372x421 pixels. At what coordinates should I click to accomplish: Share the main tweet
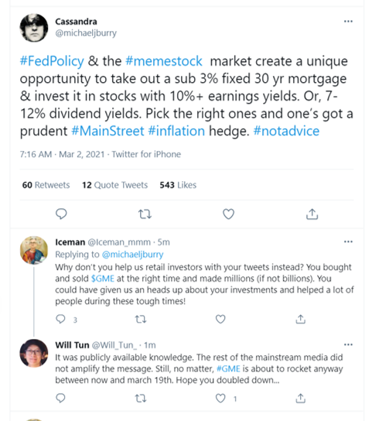pos(312,214)
